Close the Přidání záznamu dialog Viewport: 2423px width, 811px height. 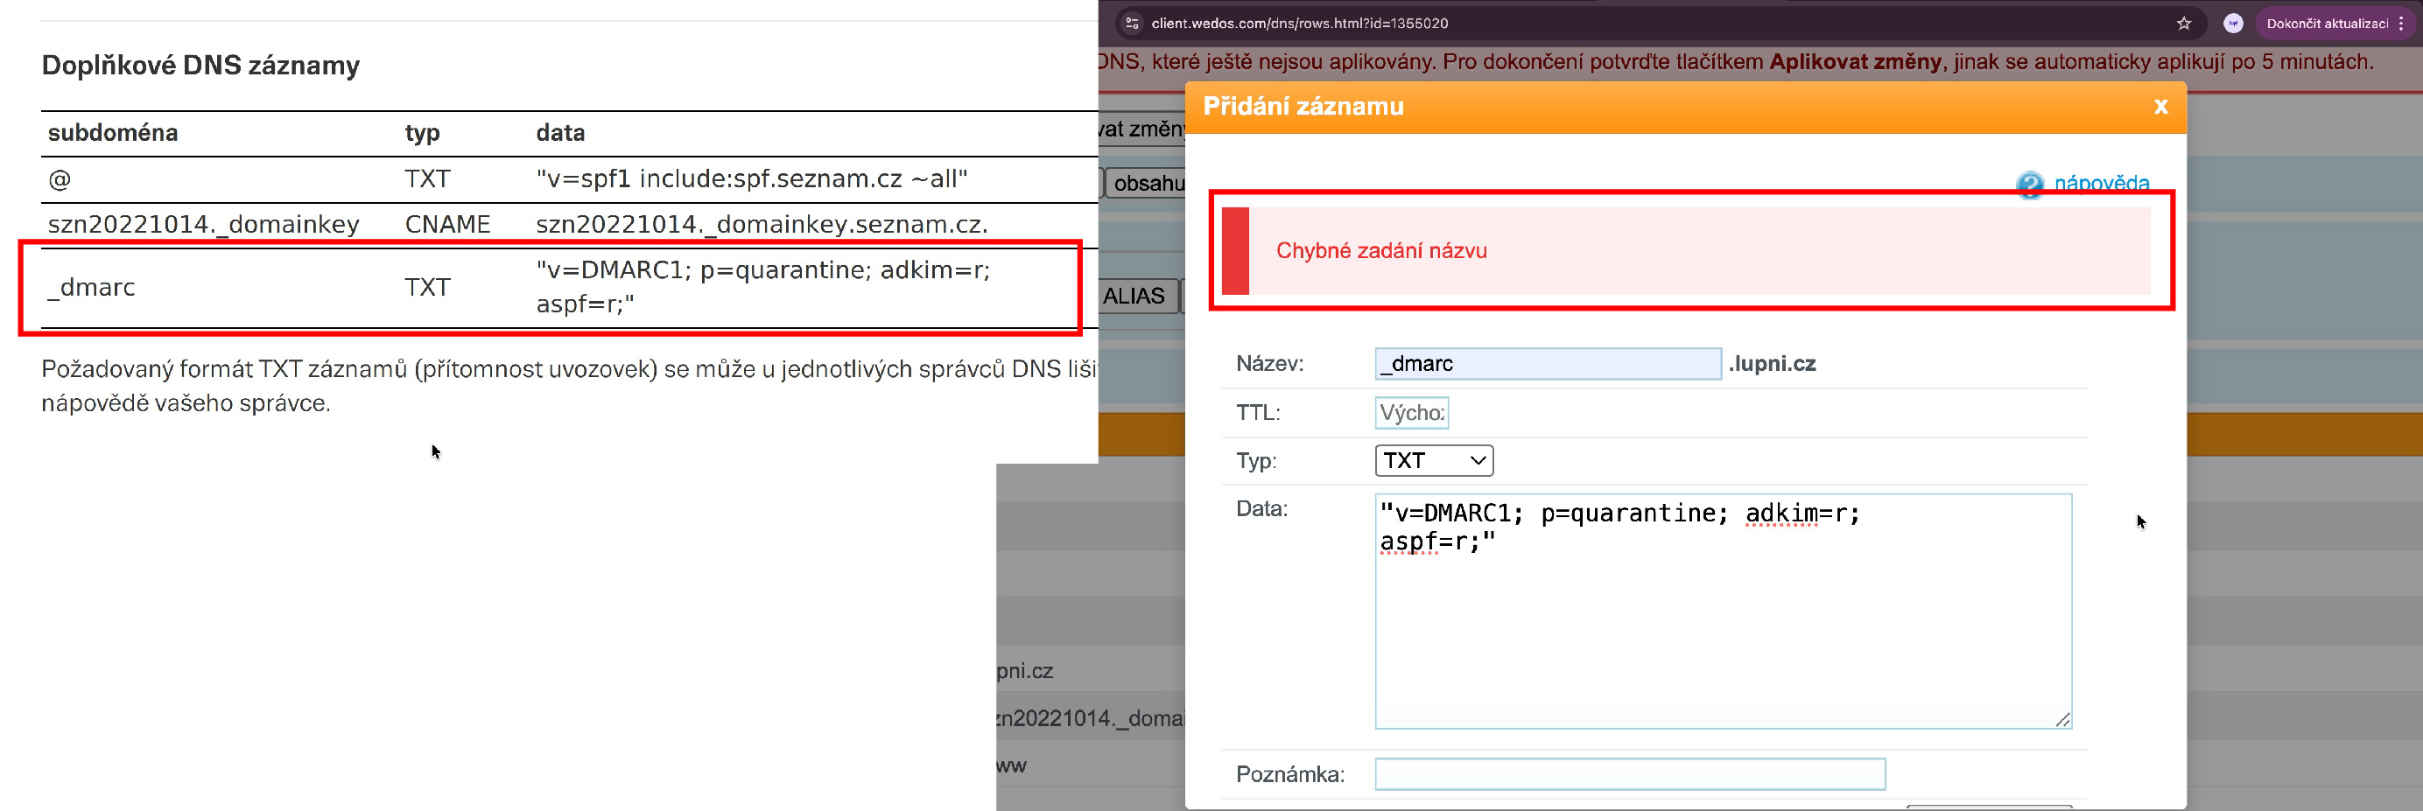[2160, 107]
